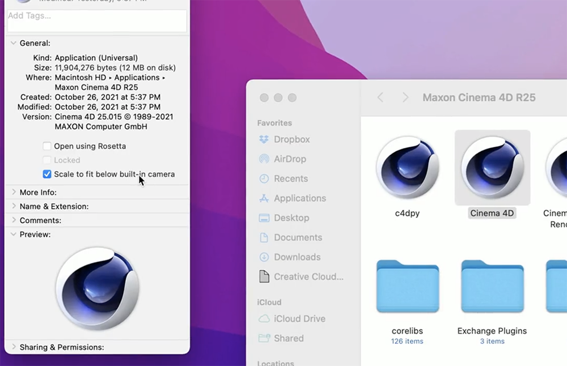Click the iCloud Drive cloud icon
Viewport: 567px width, 366px height.
point(264,318)
